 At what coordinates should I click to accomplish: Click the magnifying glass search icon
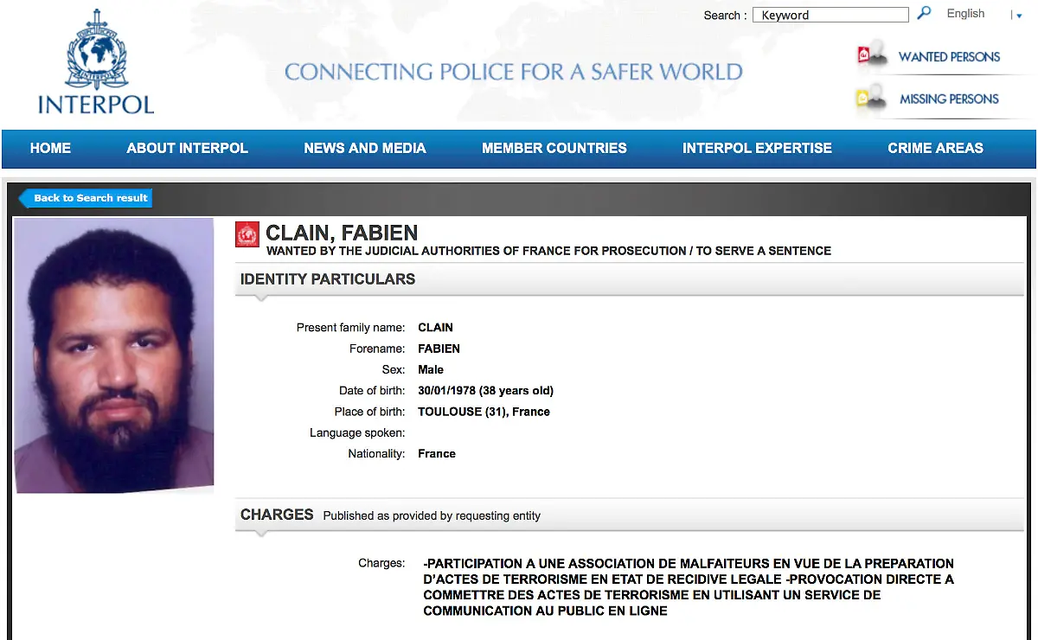coord(925,14)
